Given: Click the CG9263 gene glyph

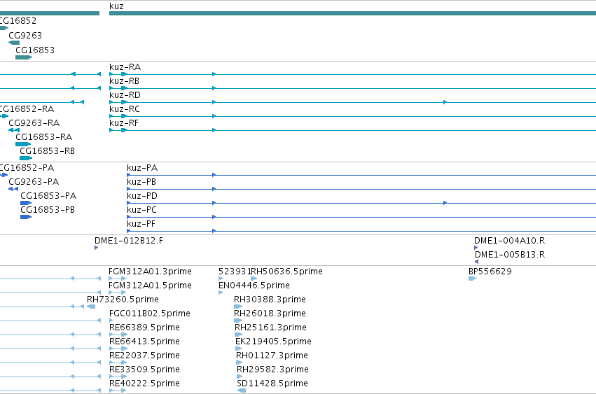Looking at the screenshot, I should click(x=14, y=43).
